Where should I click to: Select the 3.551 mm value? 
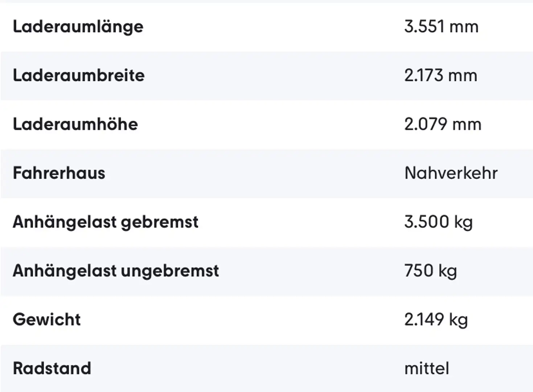pyautogui.click(x=441, y=27)
